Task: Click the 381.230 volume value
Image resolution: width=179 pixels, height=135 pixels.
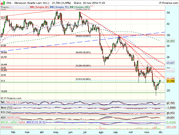Action: tap(171, 127)
